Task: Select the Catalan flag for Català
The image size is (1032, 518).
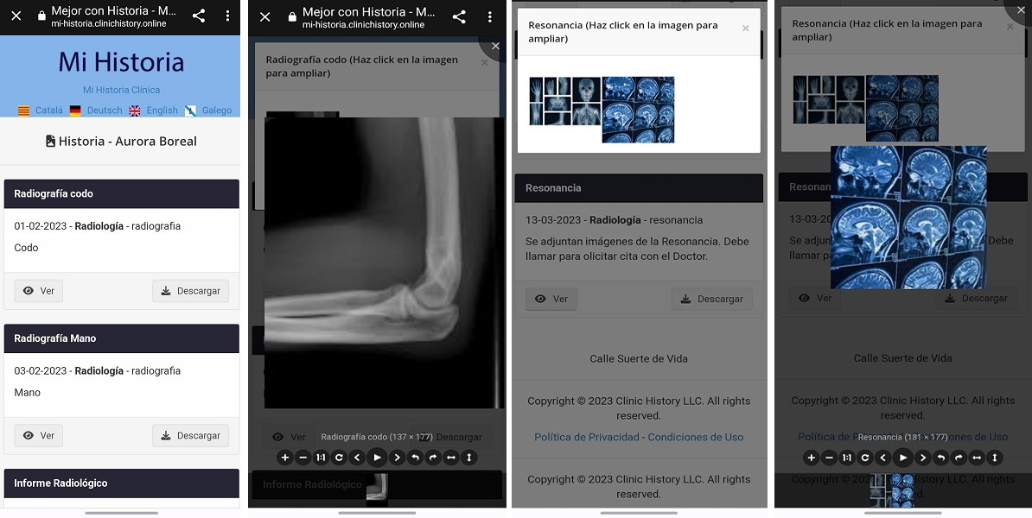Action: [23, 111]
